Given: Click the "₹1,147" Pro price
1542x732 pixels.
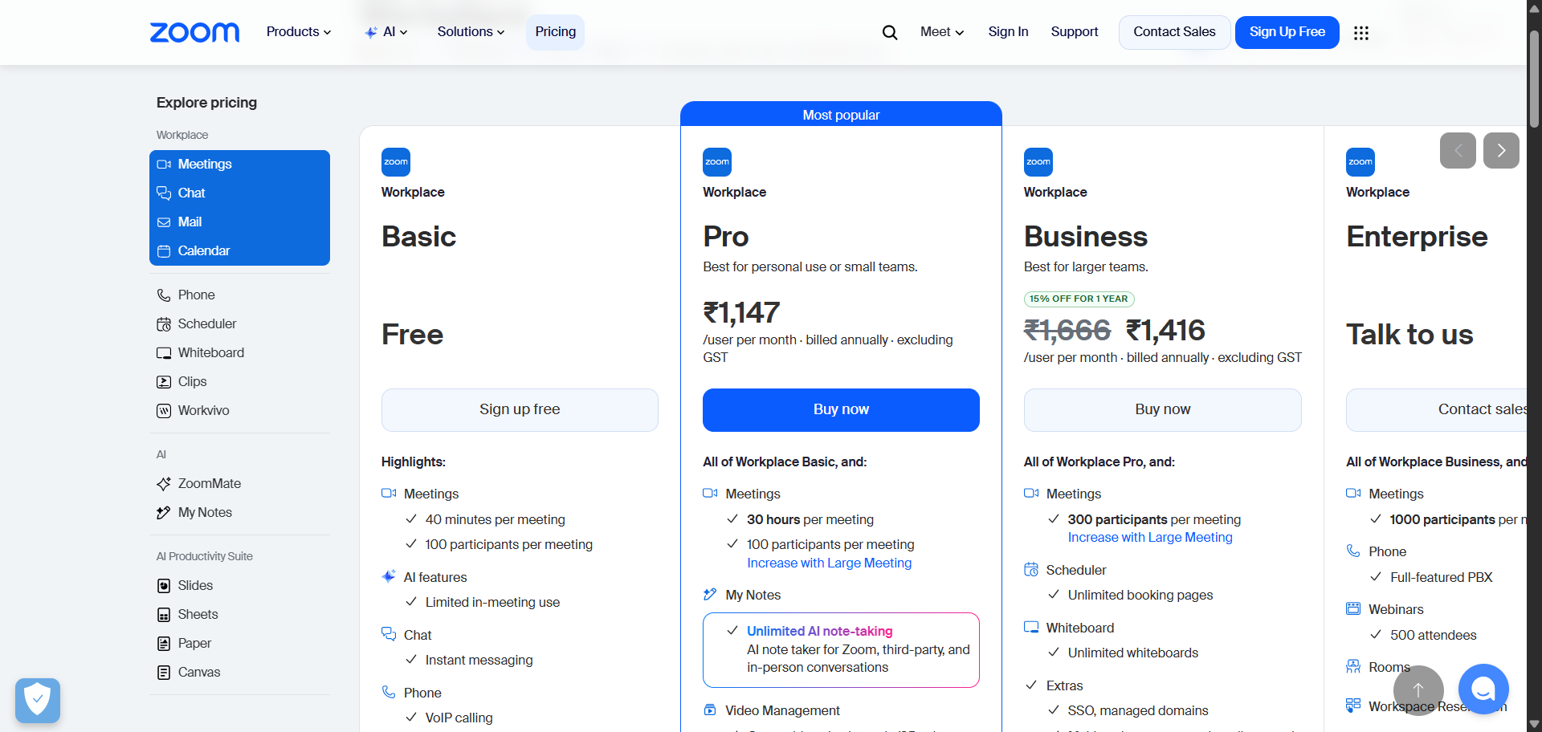Looking at the screenshot, I should point(741,312).
